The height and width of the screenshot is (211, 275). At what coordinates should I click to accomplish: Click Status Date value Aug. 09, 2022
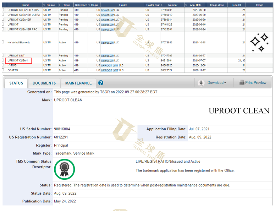pyautogui.click(x=65, y=193)
